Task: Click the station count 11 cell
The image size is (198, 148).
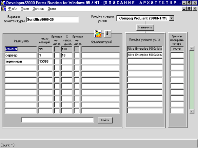Action: (46, 49)
